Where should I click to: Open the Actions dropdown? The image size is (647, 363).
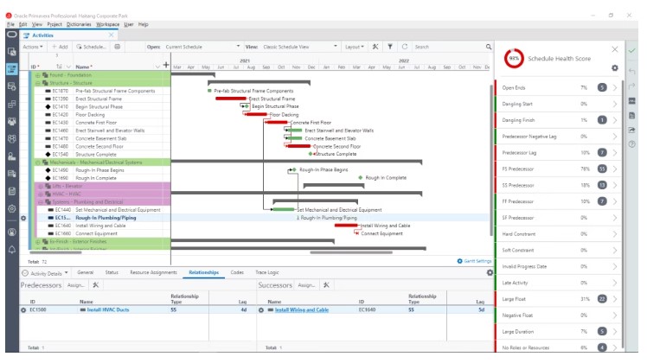click(x=33, y=47)
